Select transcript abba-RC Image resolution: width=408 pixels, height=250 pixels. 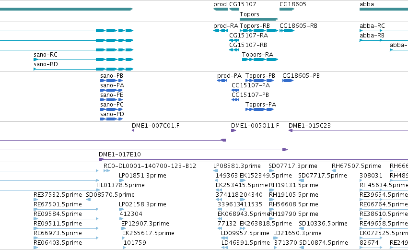[x=384, y=31]
